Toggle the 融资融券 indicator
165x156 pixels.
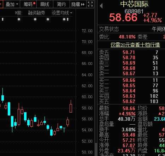coord(36,13)
